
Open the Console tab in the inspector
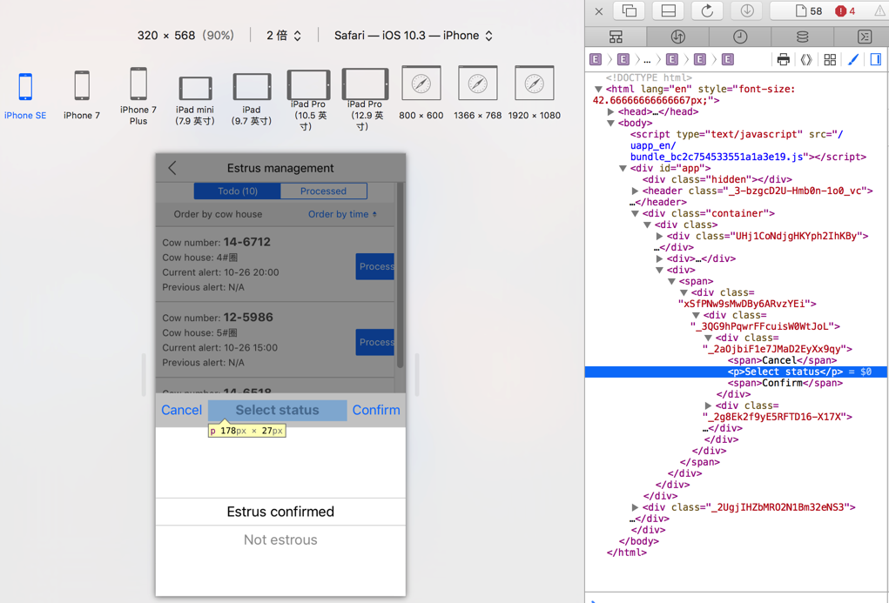coord(864,37)
